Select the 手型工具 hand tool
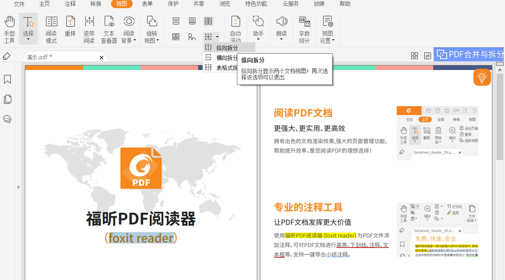The width and height of the screenshot is (505, 280). click(x=9, y=28)
